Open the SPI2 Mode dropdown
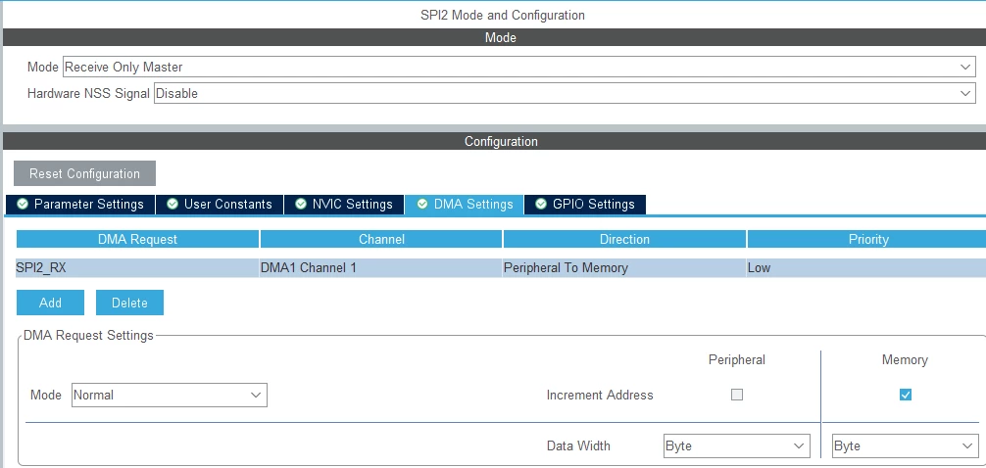The image size is (986, 468). pos(518,67)
